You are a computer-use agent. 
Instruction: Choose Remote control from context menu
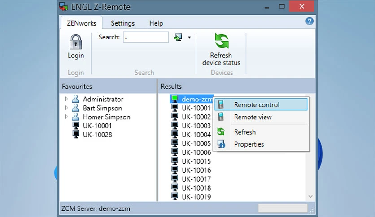[261, 104]
